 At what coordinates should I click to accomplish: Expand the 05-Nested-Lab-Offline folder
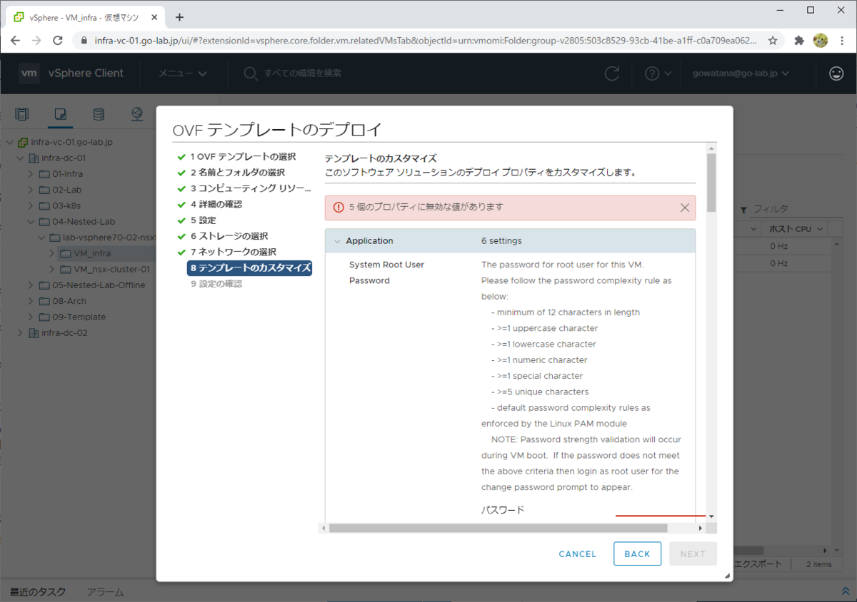[x=30, y=285]
